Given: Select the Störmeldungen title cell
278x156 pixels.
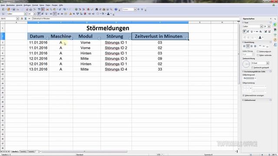Looking at the screenshot, I should (x=108, y=28).
